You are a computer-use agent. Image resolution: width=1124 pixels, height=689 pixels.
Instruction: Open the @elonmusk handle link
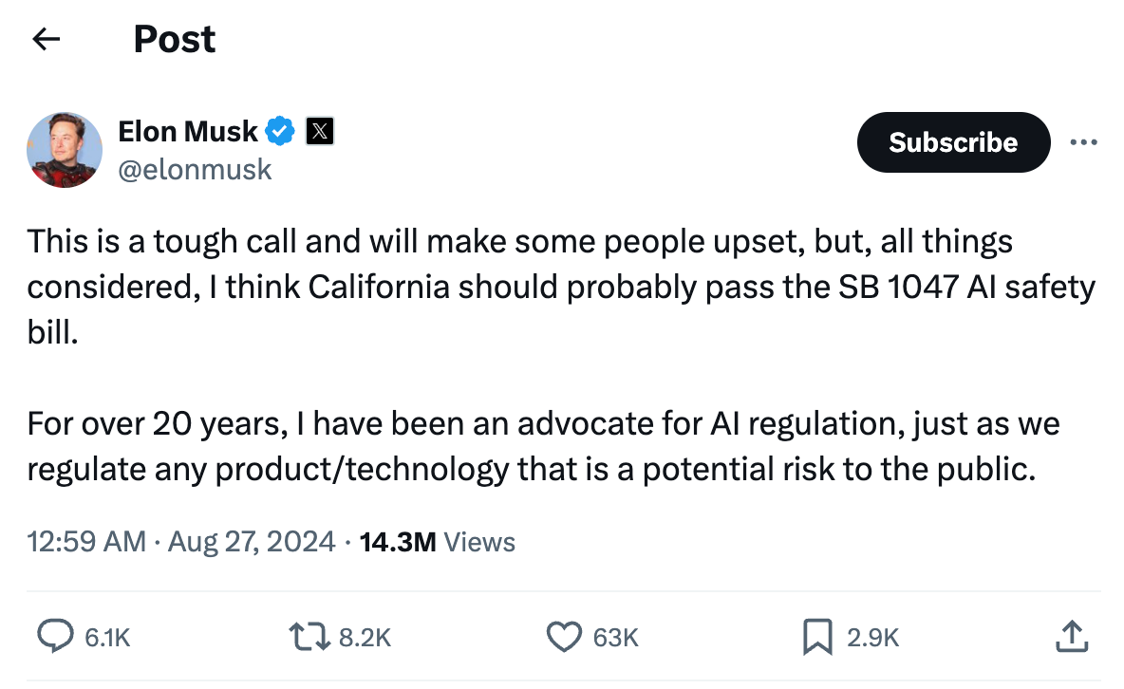coord(195,170)
